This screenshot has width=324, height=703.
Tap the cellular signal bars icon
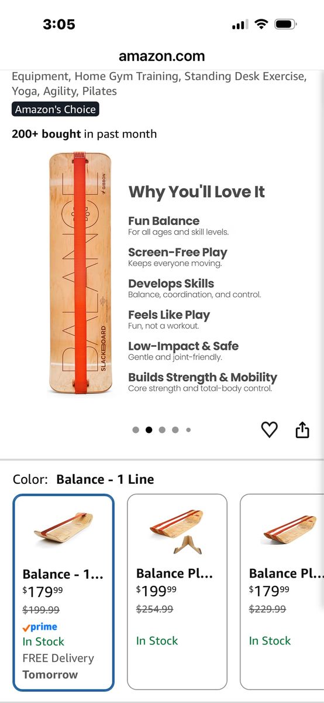pyautogui.click(x=240, y=25)
